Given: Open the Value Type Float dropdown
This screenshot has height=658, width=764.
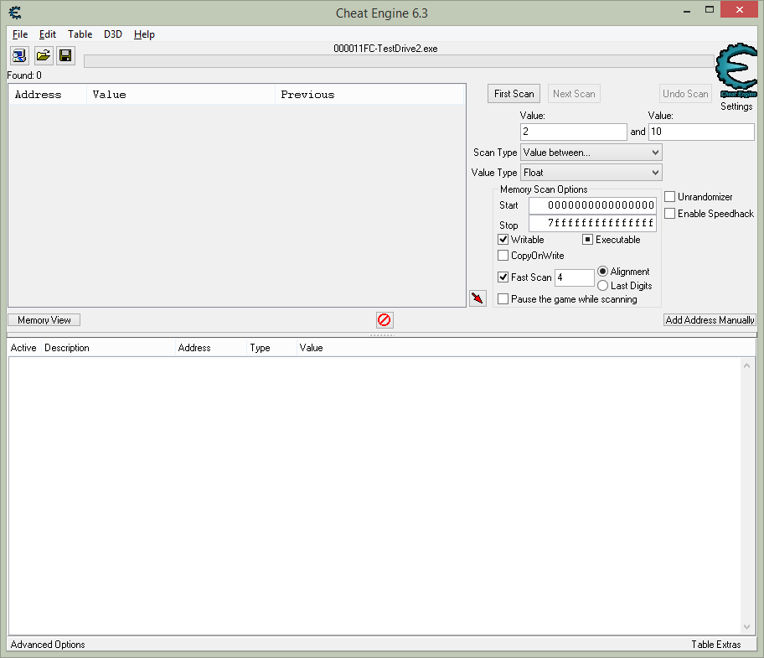Looking at the screenshot, I should 591,173.
